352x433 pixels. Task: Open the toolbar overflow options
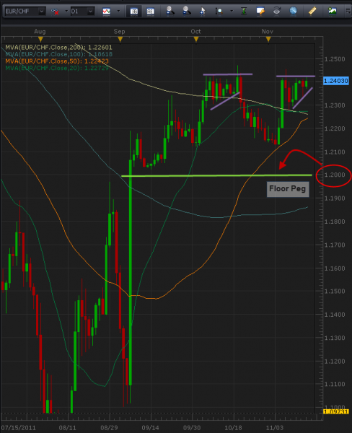pyautogui.click(x=348, y=12)
